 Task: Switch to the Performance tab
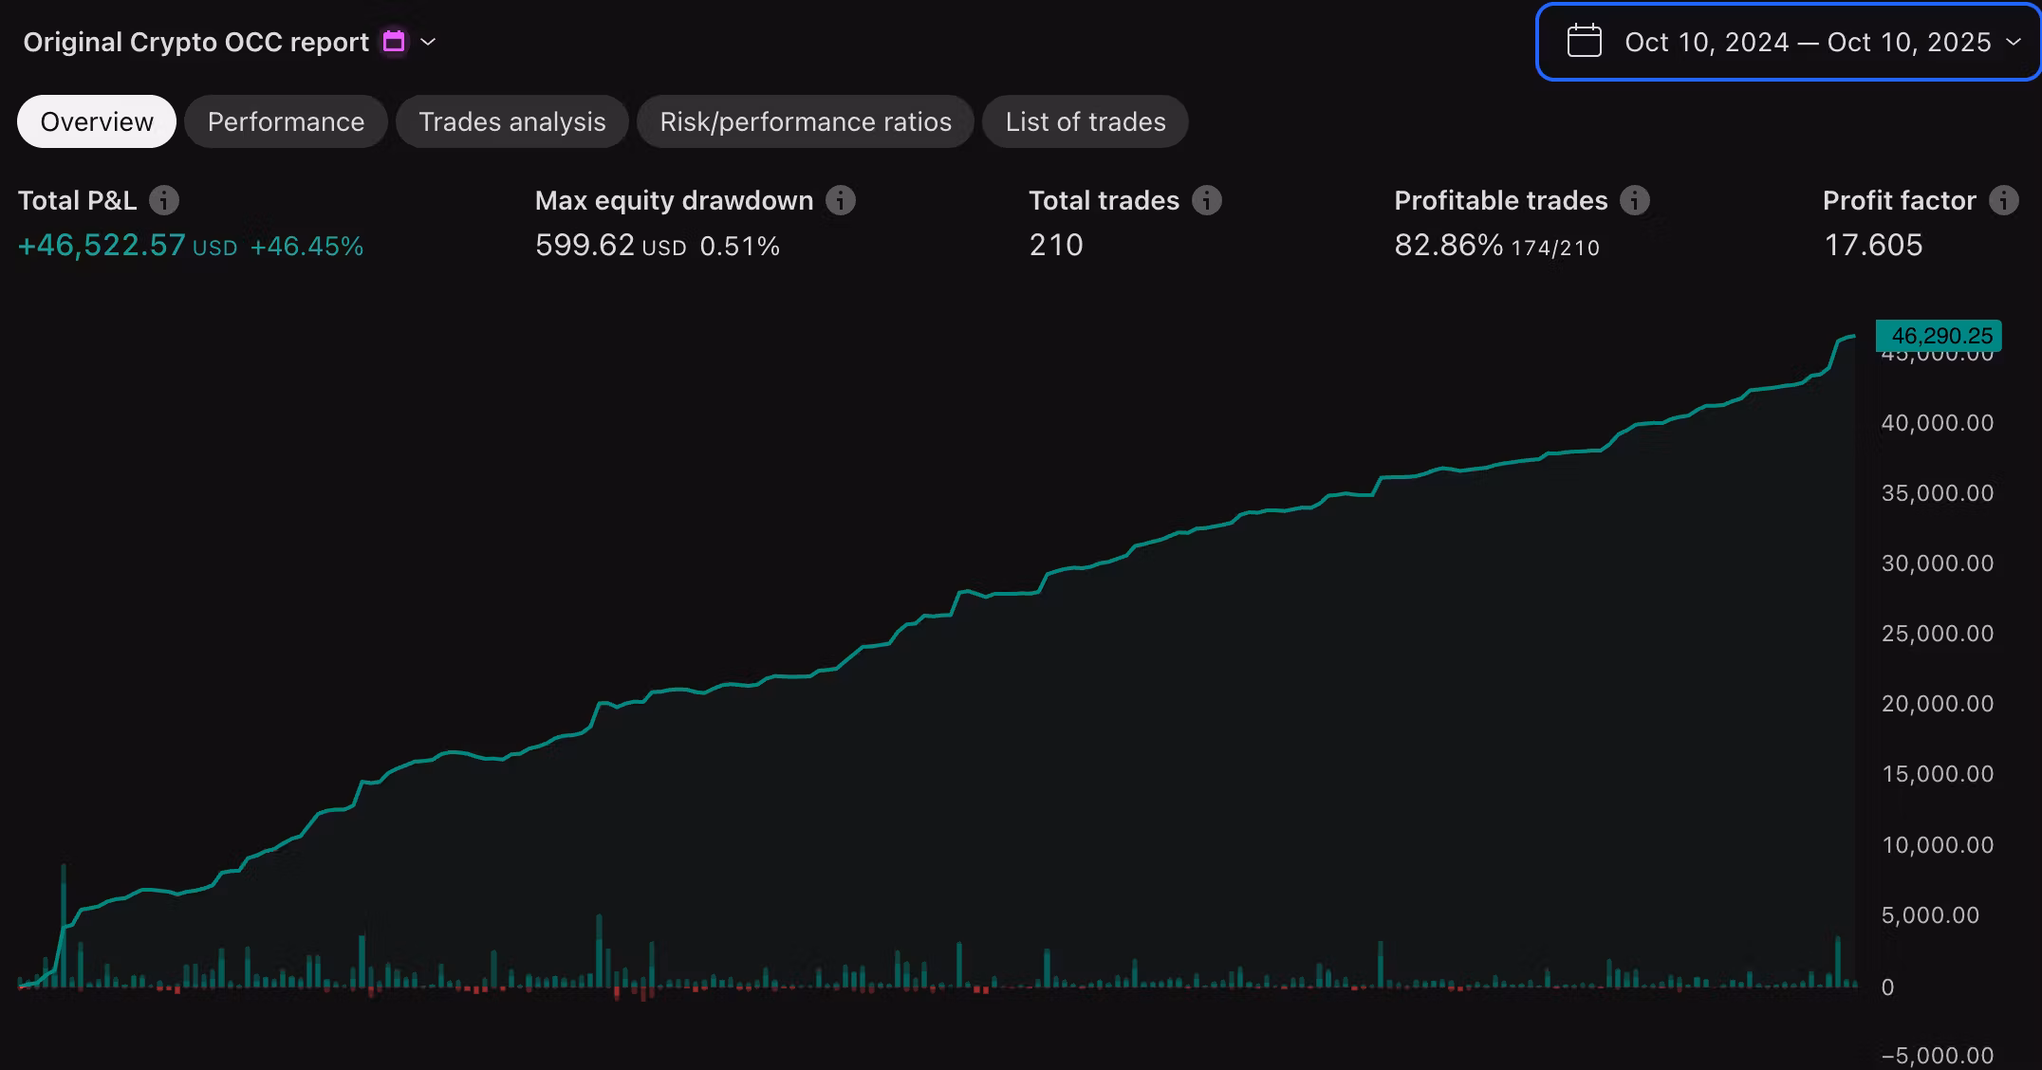click(286, 121)
